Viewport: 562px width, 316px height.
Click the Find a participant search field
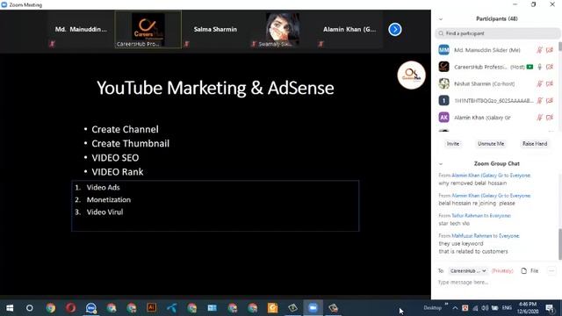click(x=498, y=33)
